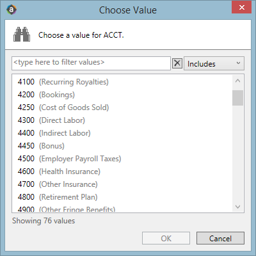
Task: Select 4200 Bookings value
Action: [x=122, y=95]
